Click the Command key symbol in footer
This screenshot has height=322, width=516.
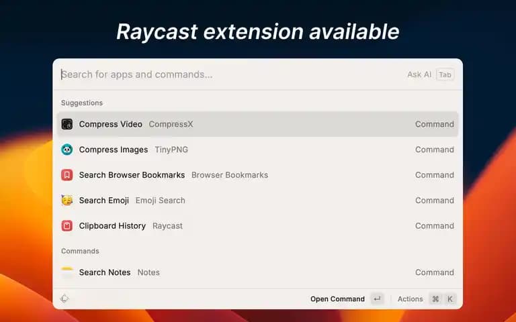pyautogui.click(x=435, y=299)
